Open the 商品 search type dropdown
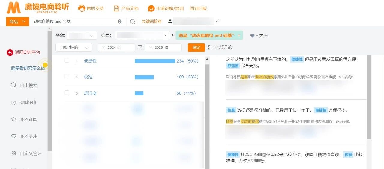 click(x=17, y=22)
